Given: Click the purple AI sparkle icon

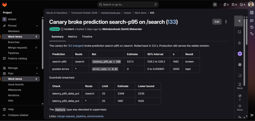Looking at the screenshot, I should 240,54.
